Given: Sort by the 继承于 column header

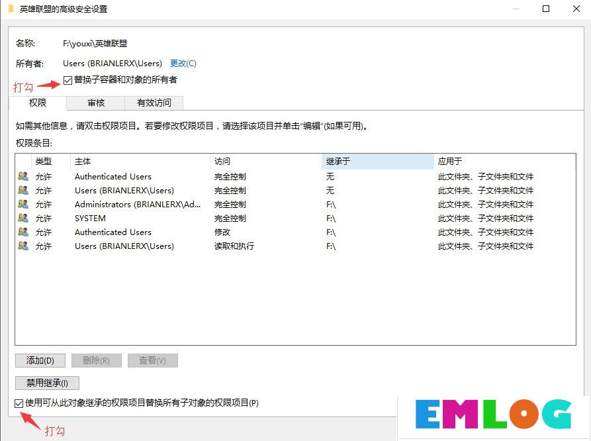Looking at the screenshot, I should (x=378, y=162).
